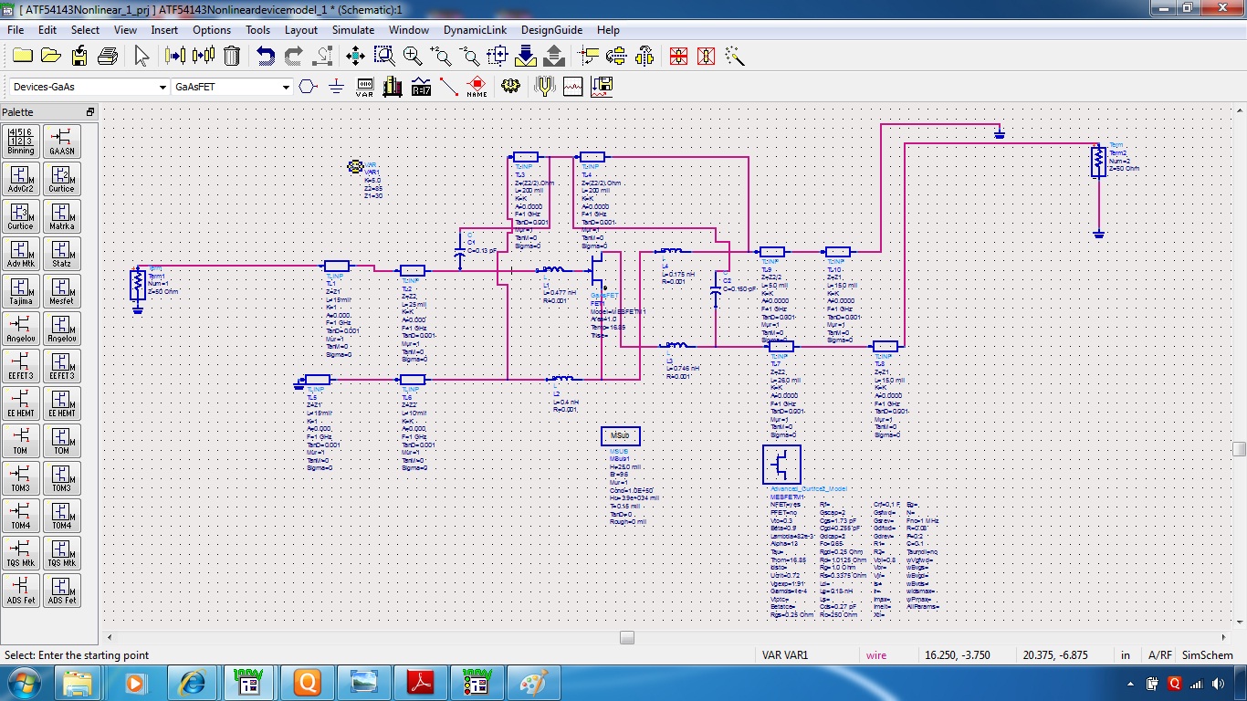Click the horizontal scrollbar thumb below the schematic
This screenshot has width=1247, height=701.
coord(626,637)
